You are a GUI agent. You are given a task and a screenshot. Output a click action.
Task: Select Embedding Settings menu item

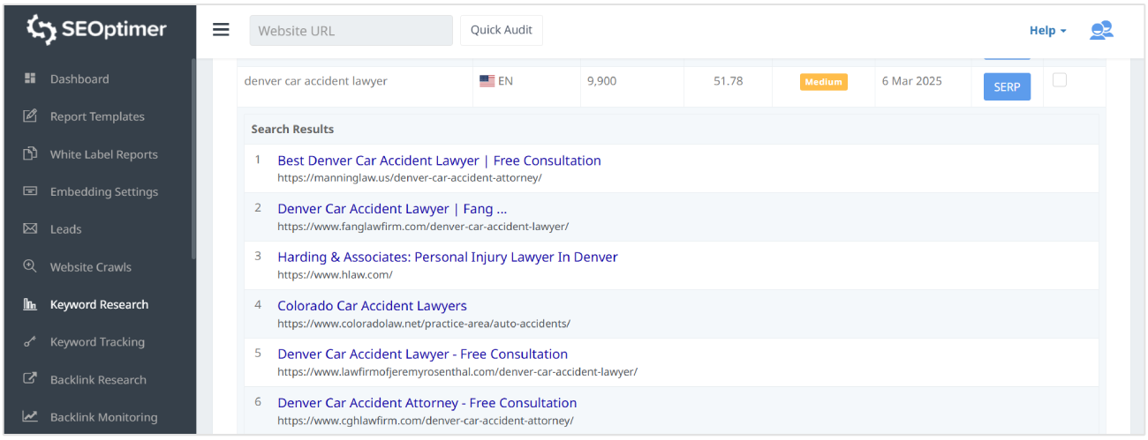(x=104, y=191)
